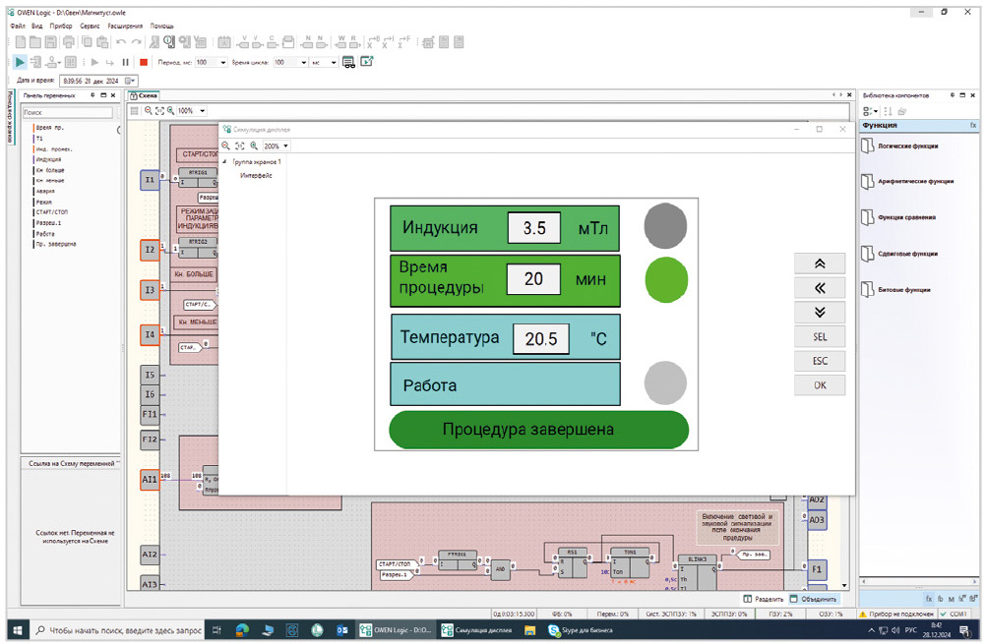Viewport: 986px width, 644px height.
Task: Toggle the green indicator beside Время процедуры
Action: coord(666,279)
